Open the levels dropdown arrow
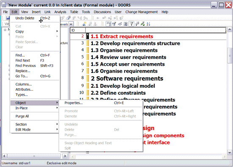 click(x=71, y=24)
